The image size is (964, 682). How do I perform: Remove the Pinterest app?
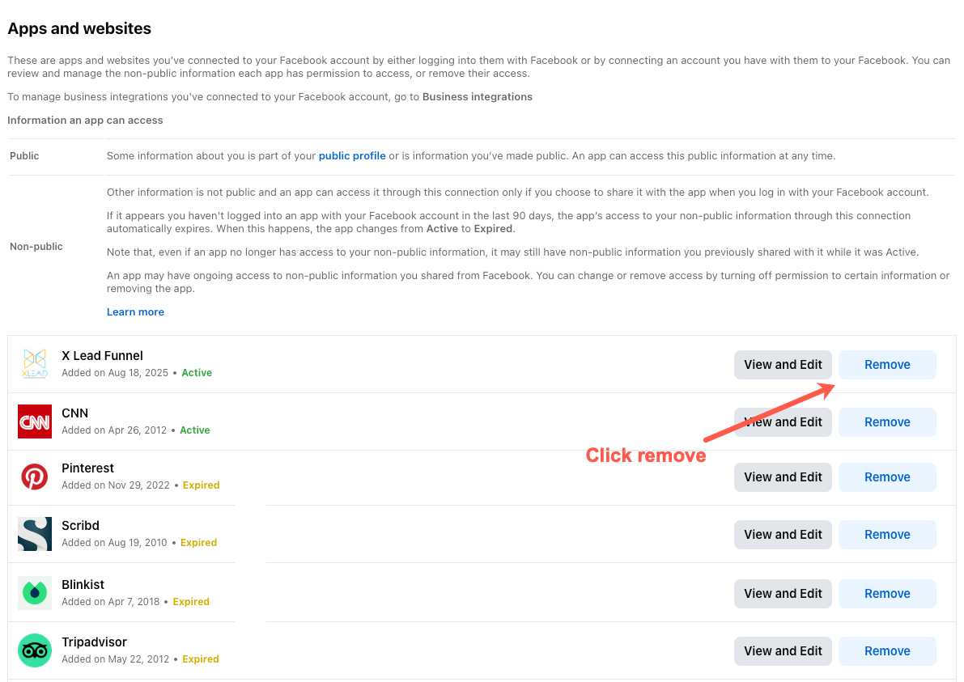coord(887,477)
